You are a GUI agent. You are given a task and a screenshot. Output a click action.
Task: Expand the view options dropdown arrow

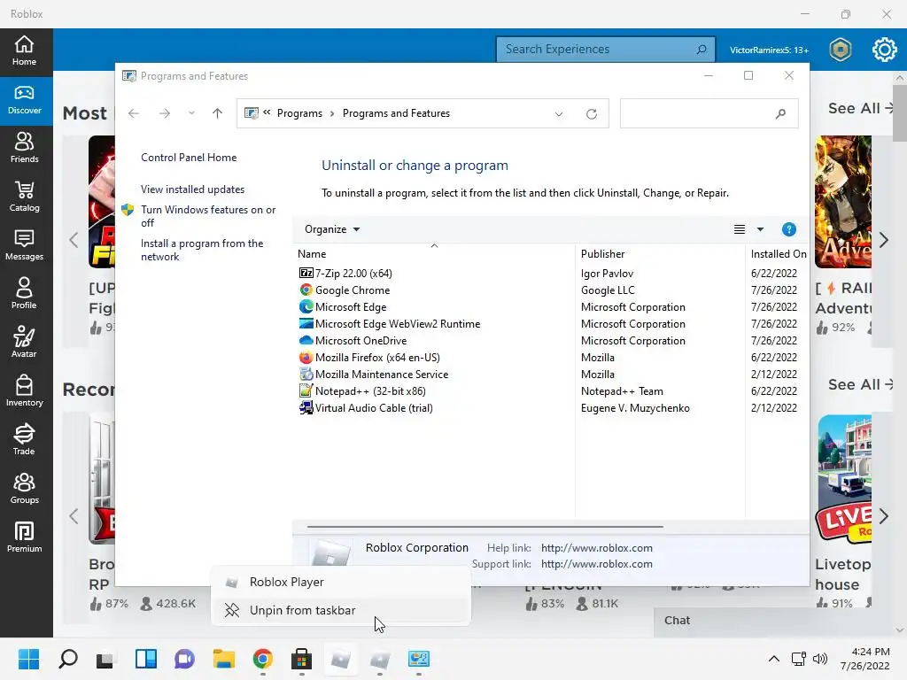click(x=760, y=229)
